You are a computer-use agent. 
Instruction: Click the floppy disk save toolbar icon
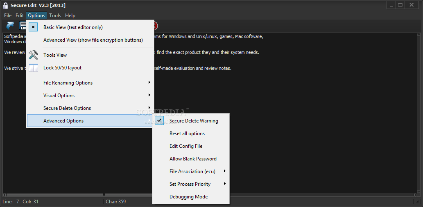[x=23, y=26]
